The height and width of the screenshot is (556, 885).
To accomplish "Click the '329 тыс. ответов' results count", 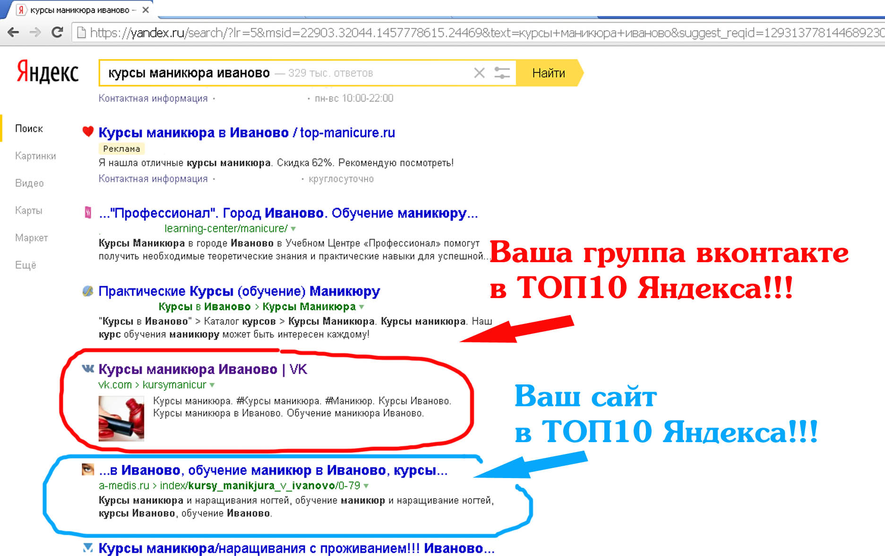I will [x=331, y=73].
